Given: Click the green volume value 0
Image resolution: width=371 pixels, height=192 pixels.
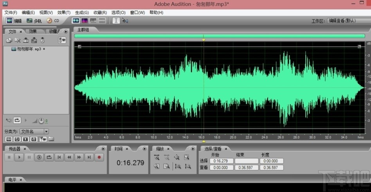Looking at the screenshot, I should pos(47,121).
